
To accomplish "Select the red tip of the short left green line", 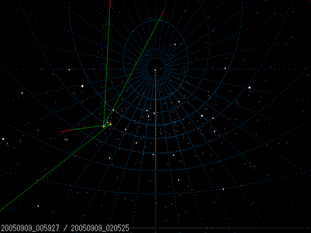I will [x=64, y=131].
